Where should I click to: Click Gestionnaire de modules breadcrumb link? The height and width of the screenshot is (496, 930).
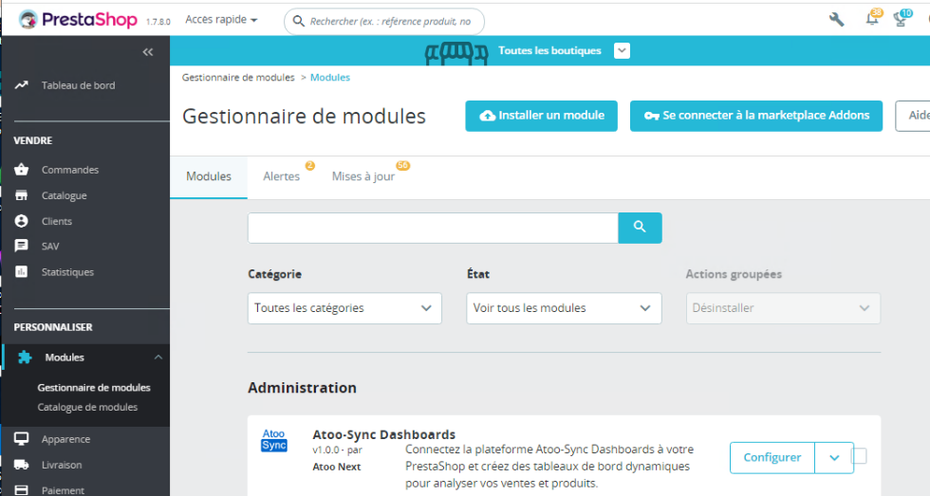point(238,78)
